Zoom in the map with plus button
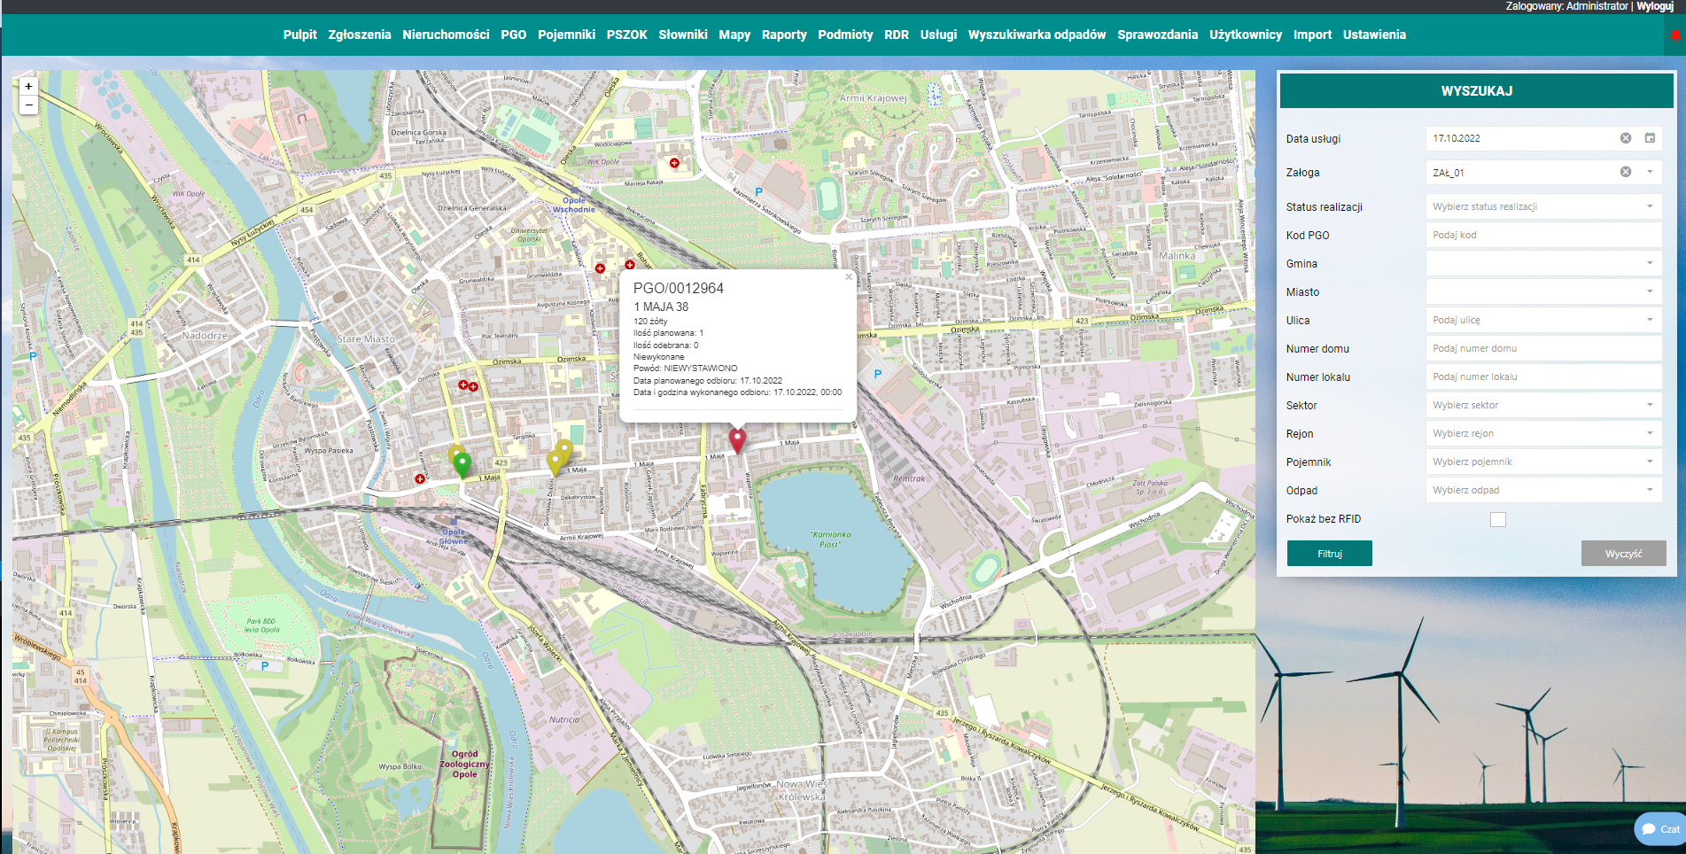The width and height of the screenshot is (1686, 854). (x=28, y=87)
